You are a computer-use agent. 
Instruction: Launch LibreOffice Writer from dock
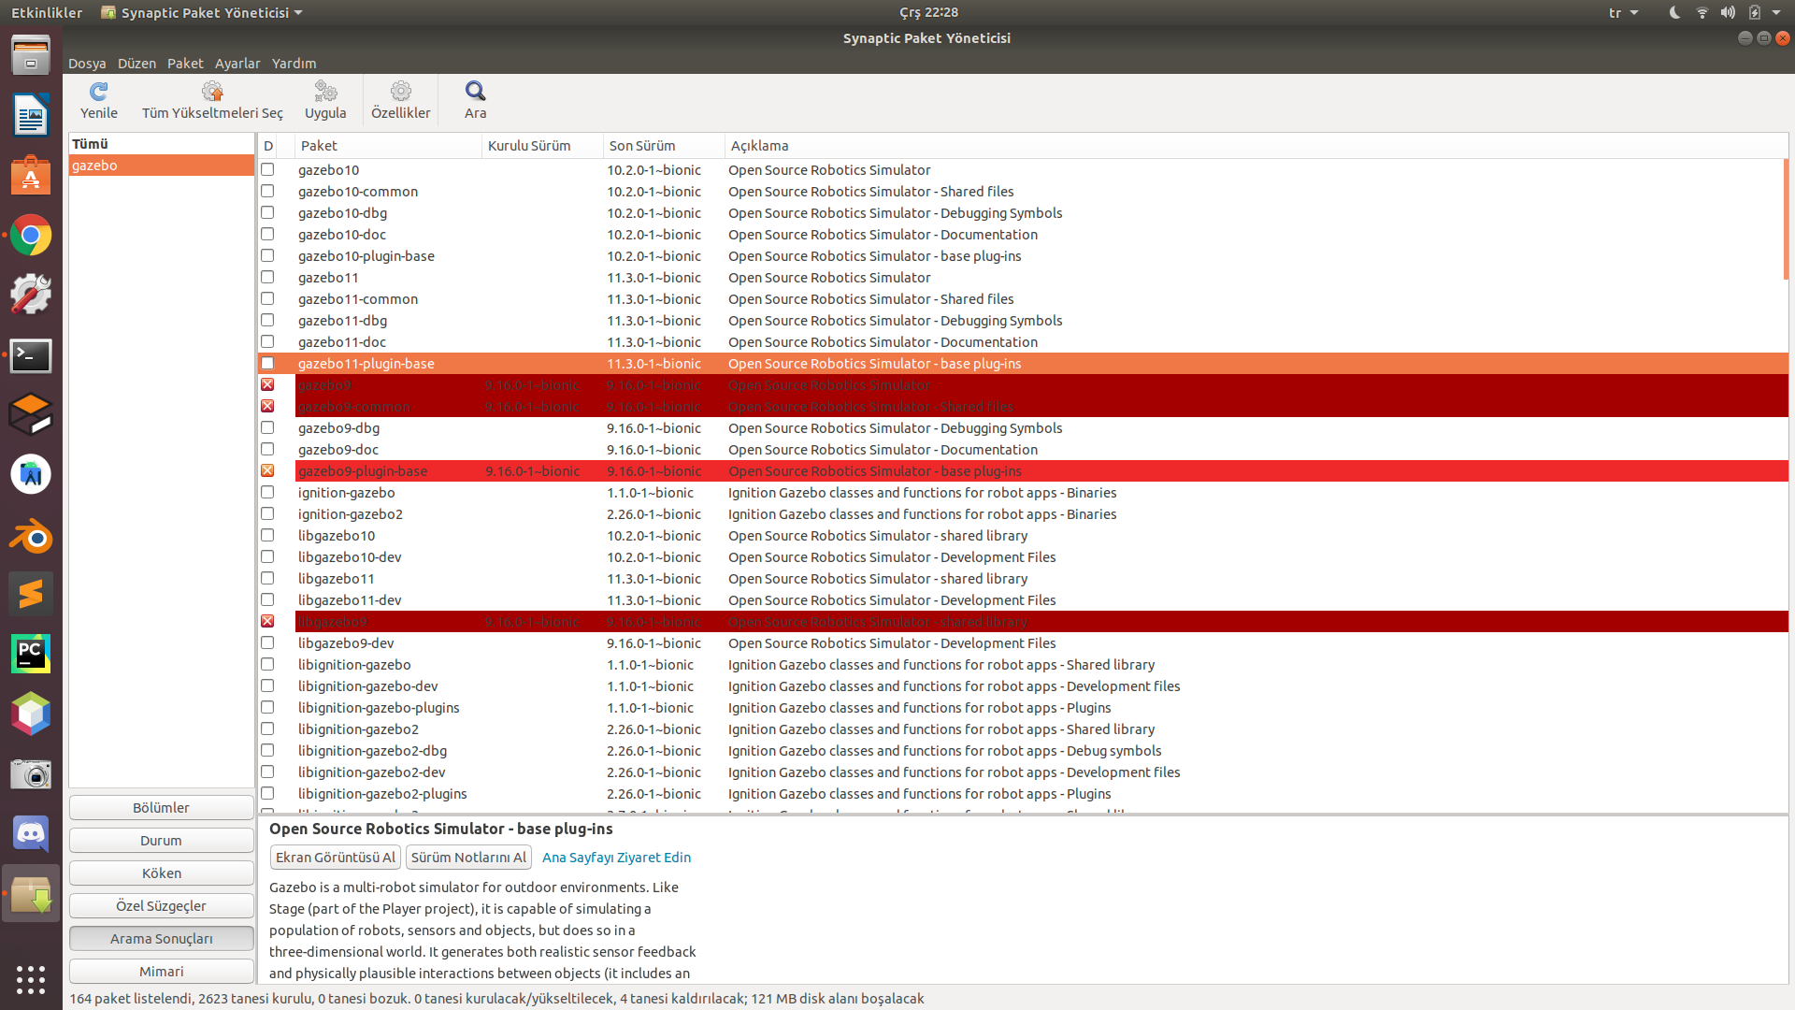coord(31,116)
